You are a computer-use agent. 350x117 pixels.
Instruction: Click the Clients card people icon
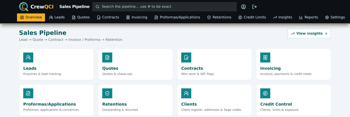[x=186, y=93]
